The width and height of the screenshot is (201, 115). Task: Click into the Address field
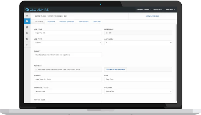(x=68, y=69)
